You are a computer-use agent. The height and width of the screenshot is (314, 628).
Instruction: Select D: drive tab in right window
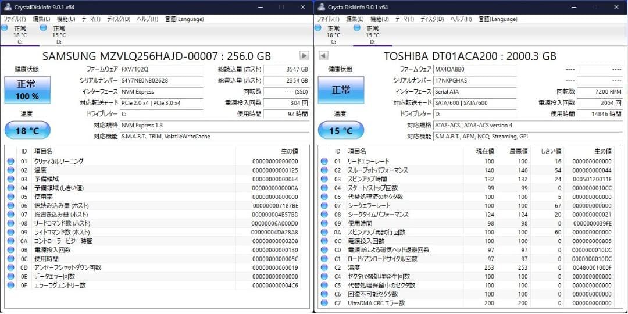[373, 35]
